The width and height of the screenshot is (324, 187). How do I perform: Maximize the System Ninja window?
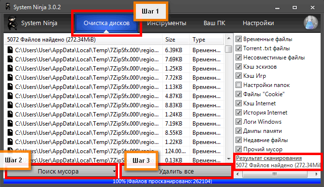click(x=295, y=8)
